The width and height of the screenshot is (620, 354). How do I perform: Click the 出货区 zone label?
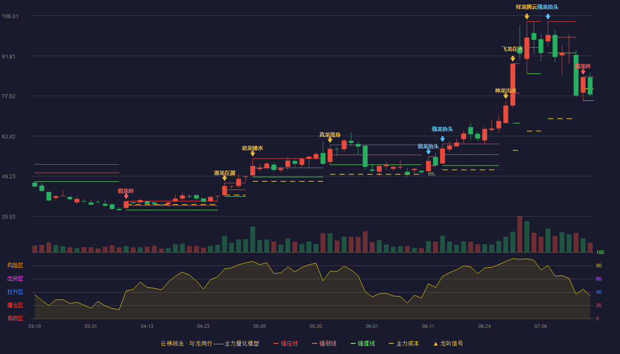(15, 279)
